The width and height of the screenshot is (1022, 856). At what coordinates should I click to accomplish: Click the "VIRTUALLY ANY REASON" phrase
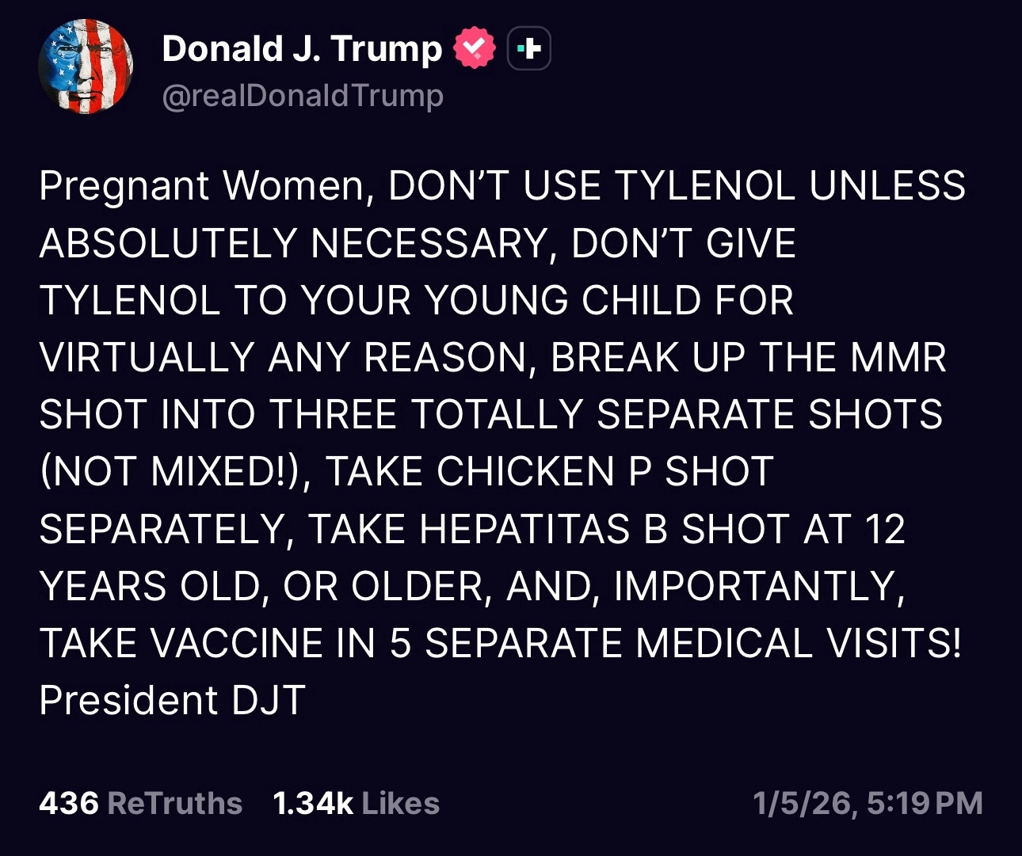(283, 358)
